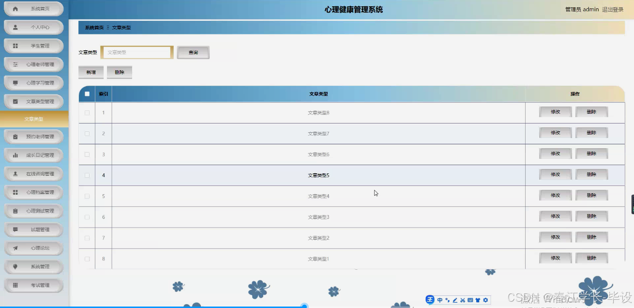This screenshot has height=308, width=634.
Task: Select the highlighted 文章类型 submenu item
Action: point(34,119)
